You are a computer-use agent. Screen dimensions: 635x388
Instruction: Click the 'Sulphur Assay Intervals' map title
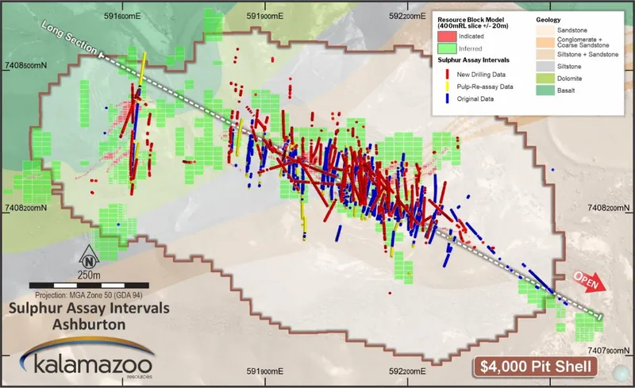pyautogui.click(x=89, y=308)
